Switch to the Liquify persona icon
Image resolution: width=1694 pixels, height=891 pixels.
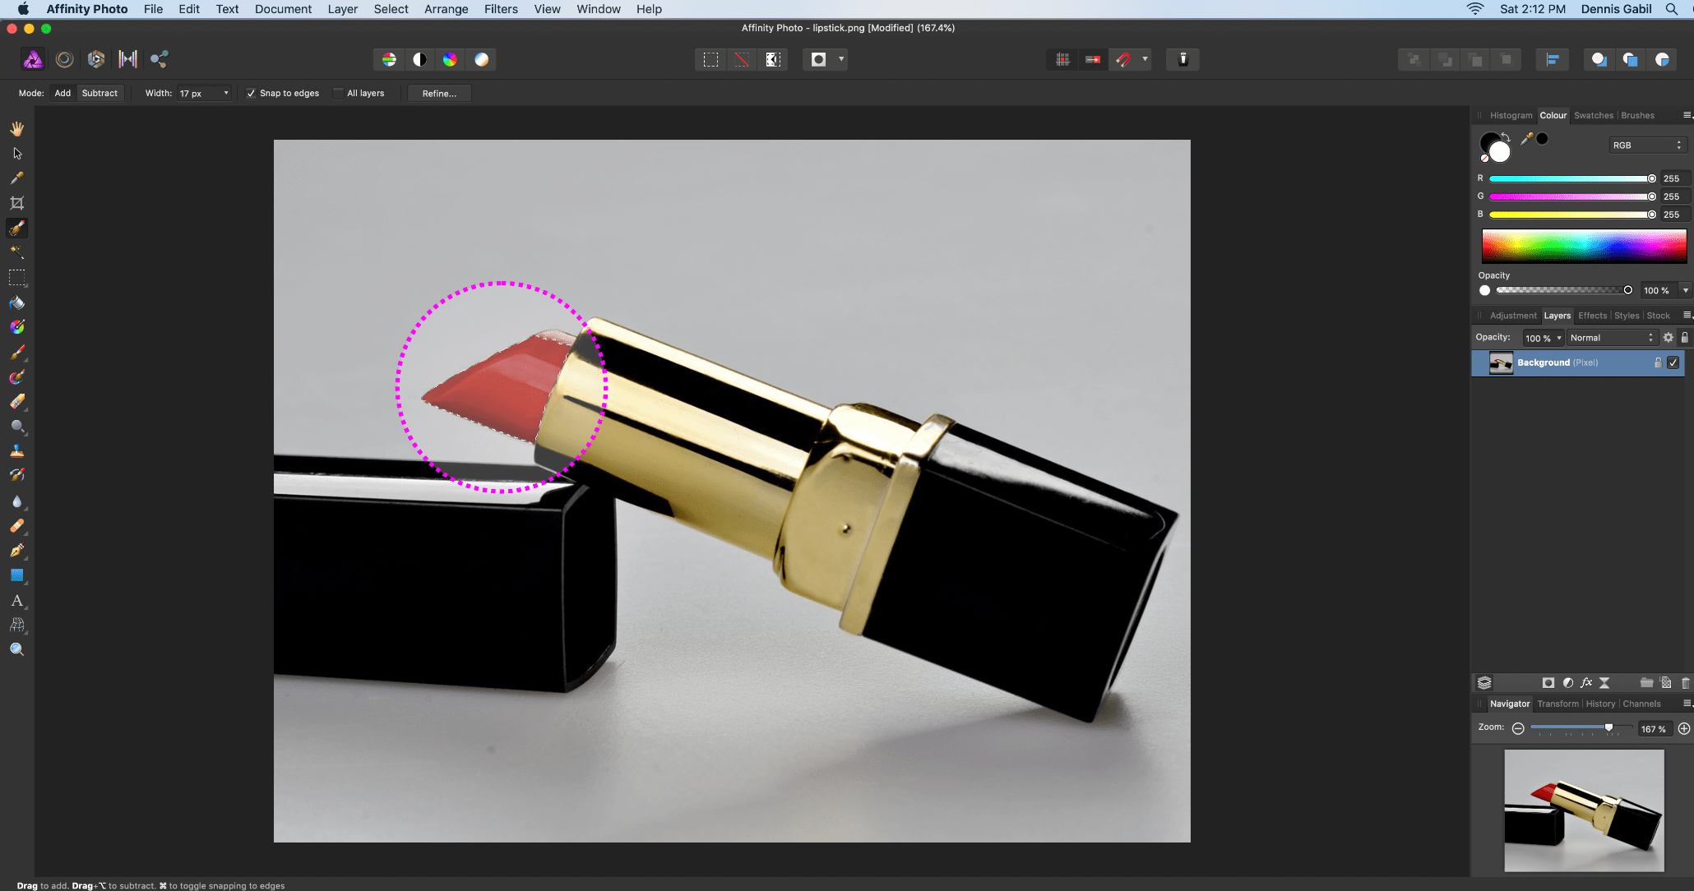65,59
